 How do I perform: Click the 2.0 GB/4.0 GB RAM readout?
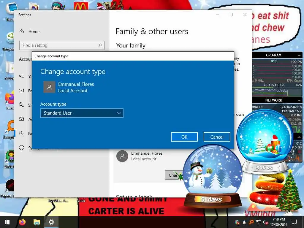274,85
